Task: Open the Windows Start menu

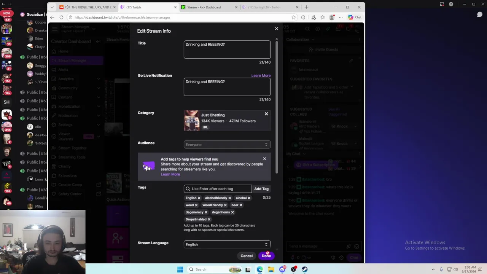Action: [x=180, y=269]
